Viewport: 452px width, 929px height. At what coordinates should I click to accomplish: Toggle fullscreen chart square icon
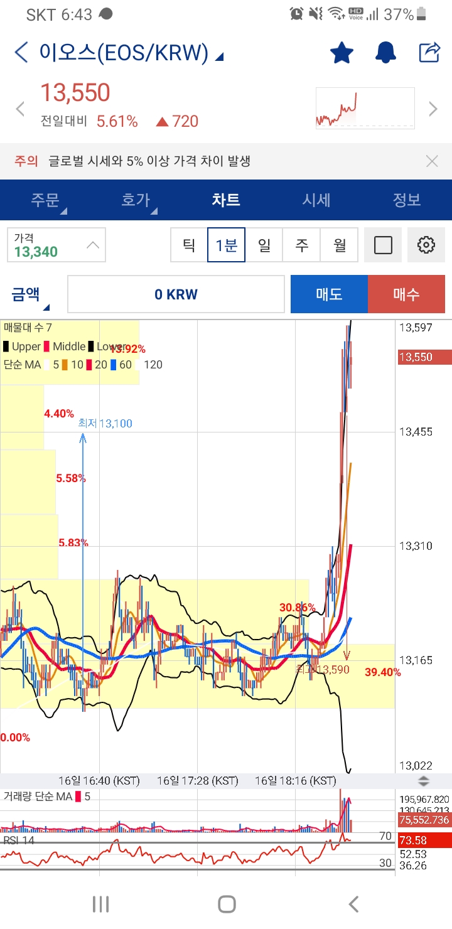[x=383, y=245]
